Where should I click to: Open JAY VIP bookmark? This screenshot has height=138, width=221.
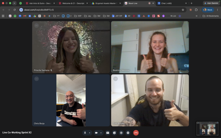tap(117, 16)
